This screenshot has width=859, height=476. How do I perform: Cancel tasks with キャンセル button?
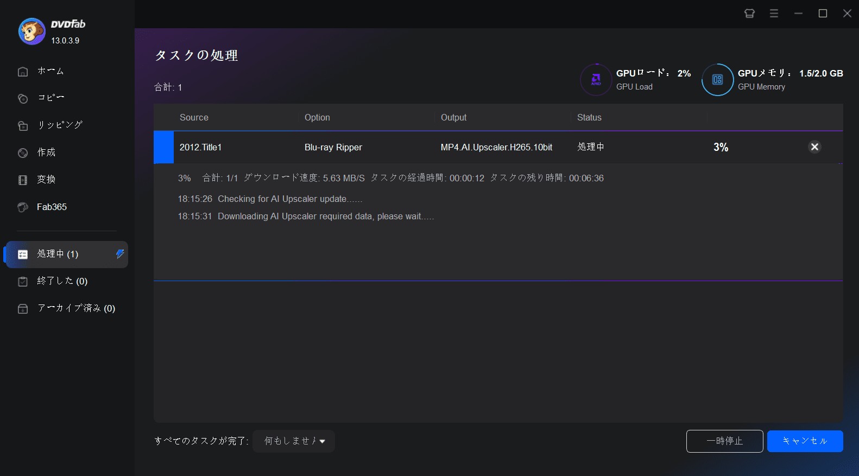(x=805, y=441)
